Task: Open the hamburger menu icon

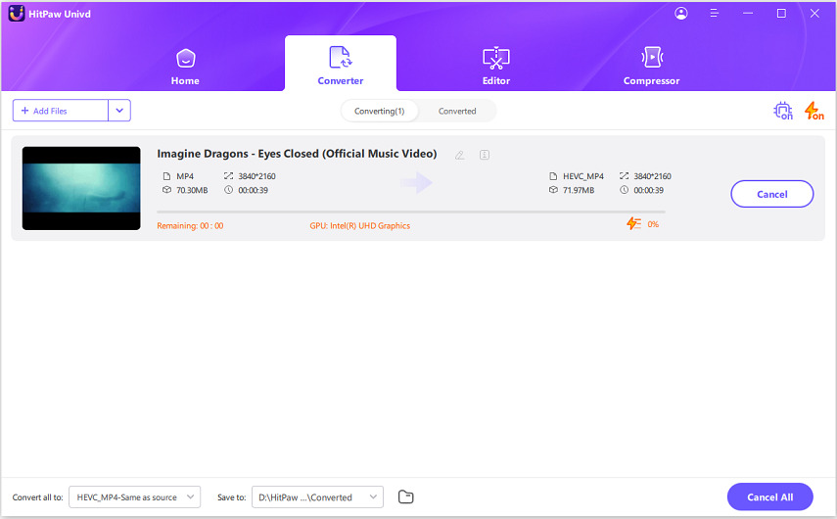Action: pyautogui.click(x=714, y=14)
